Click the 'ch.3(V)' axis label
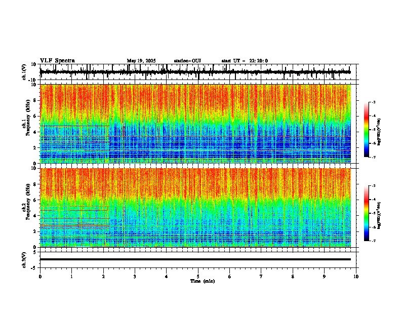 click(x=24, y=260)
